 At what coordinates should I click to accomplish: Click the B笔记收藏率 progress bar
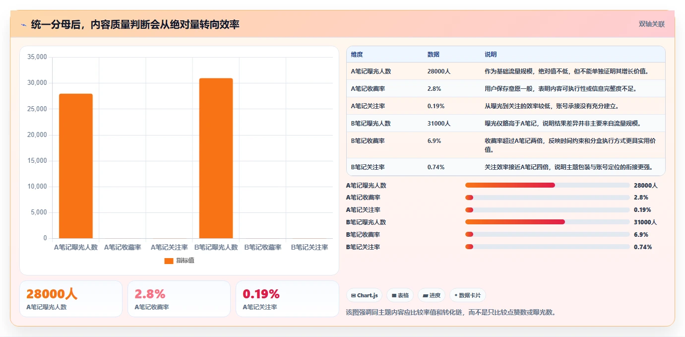(547, 234)
